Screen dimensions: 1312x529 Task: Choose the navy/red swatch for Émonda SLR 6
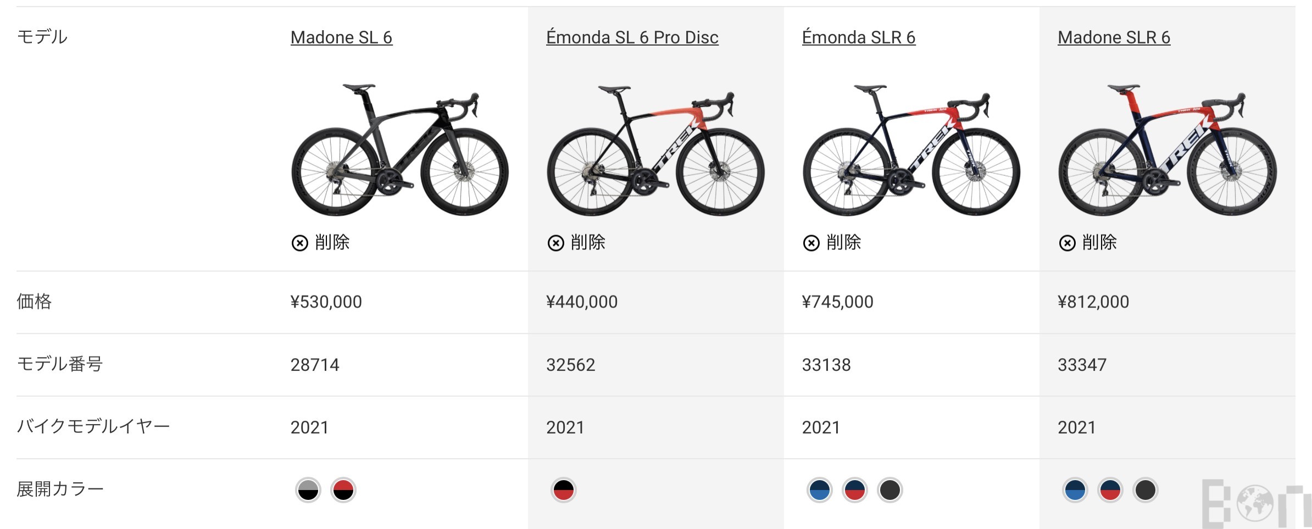[855, 490]
